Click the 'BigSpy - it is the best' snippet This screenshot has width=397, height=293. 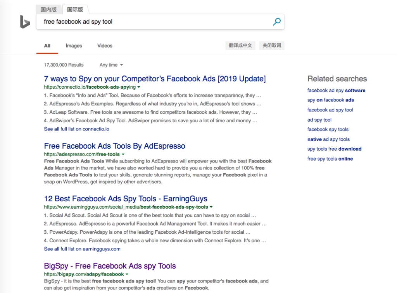point(156,284)
